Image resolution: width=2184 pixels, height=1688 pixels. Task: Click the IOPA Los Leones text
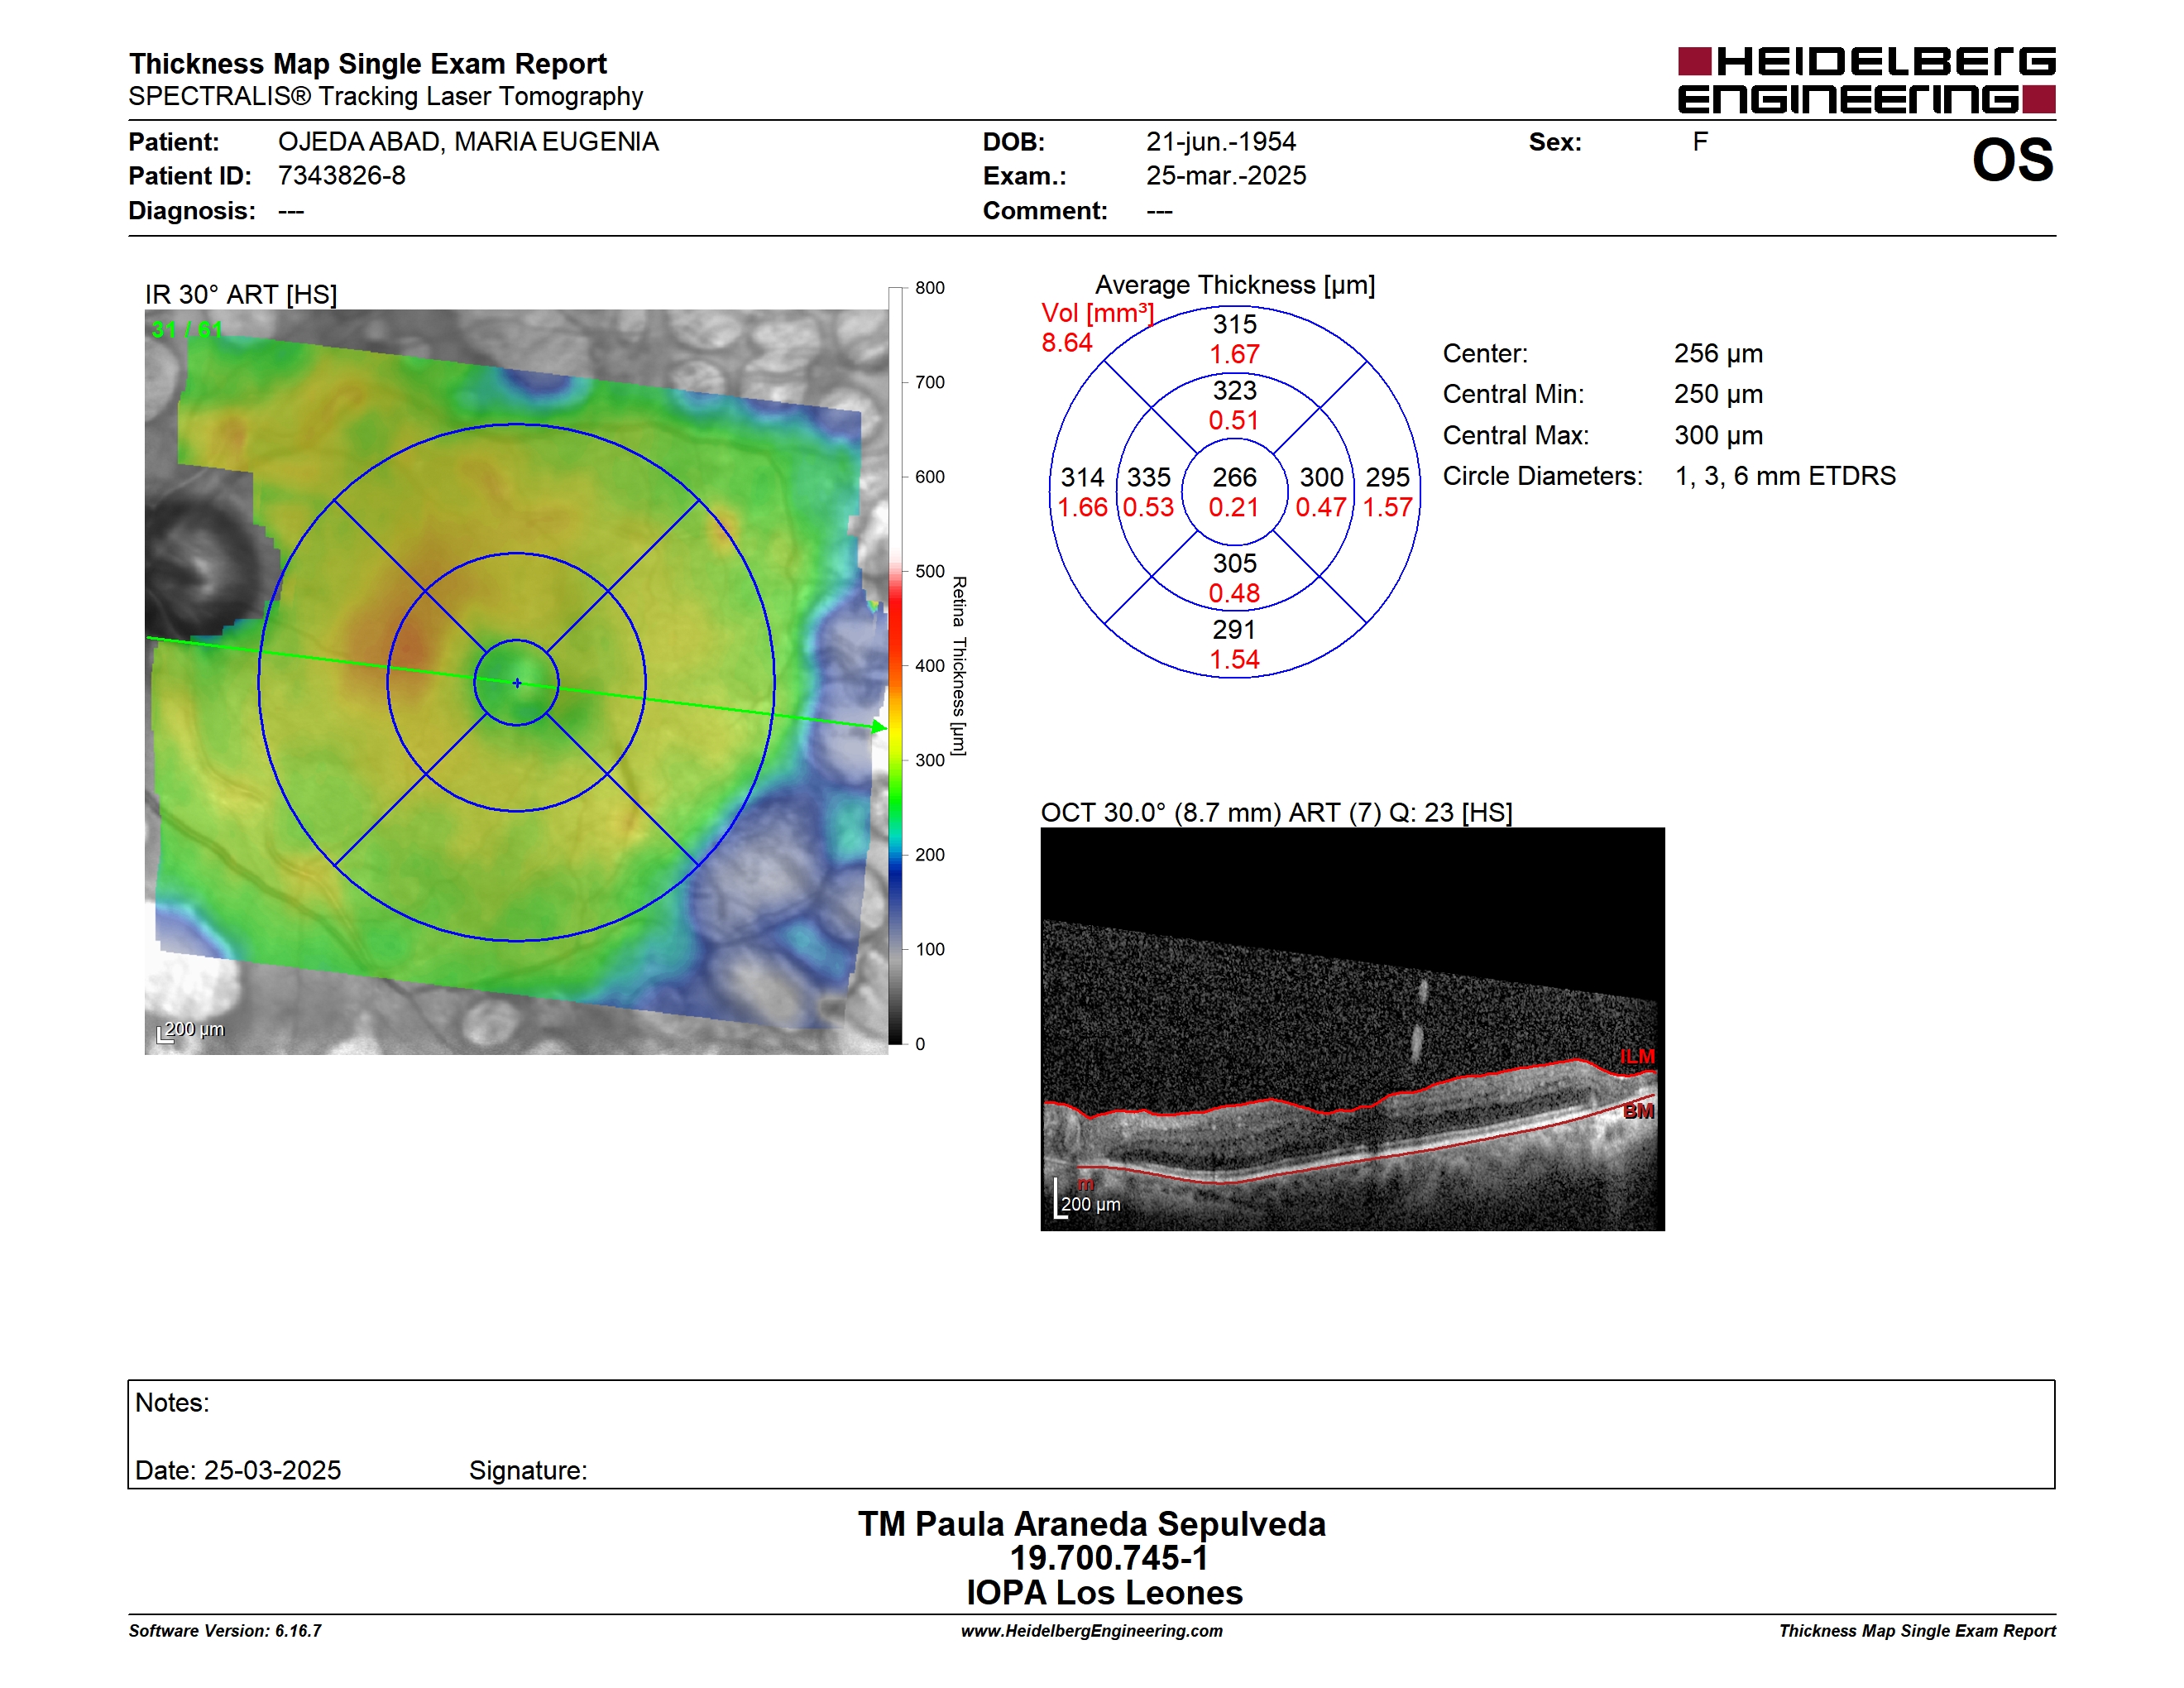(1104, 1593)
